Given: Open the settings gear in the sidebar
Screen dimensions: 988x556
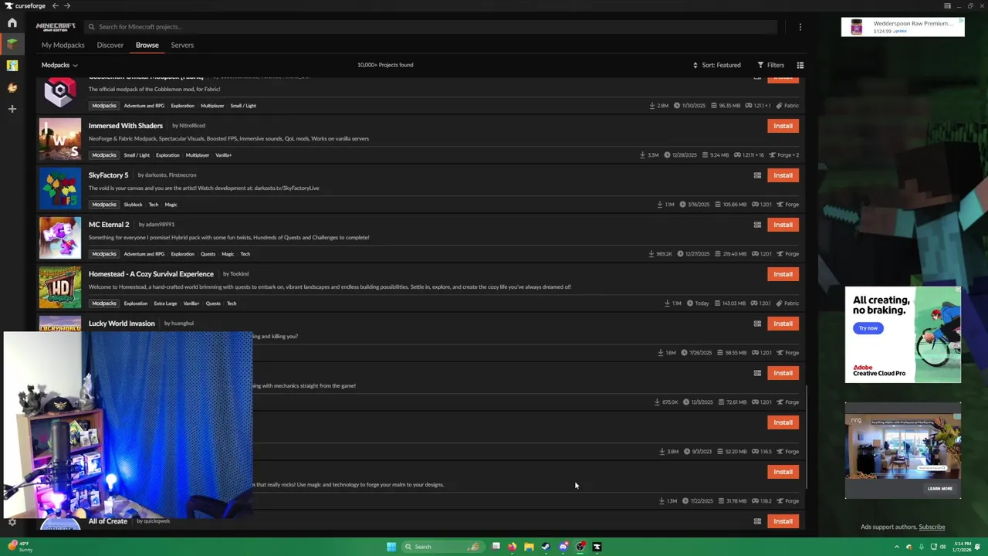Looking at the screenshot, I should tap(12, 522).
